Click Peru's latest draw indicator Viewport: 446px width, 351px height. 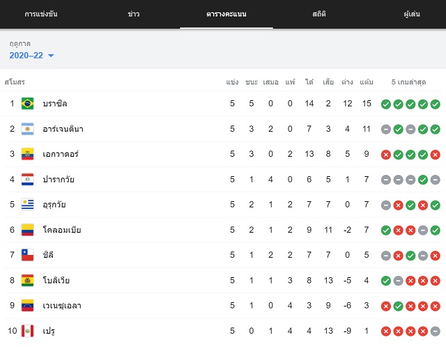[435, 331]
